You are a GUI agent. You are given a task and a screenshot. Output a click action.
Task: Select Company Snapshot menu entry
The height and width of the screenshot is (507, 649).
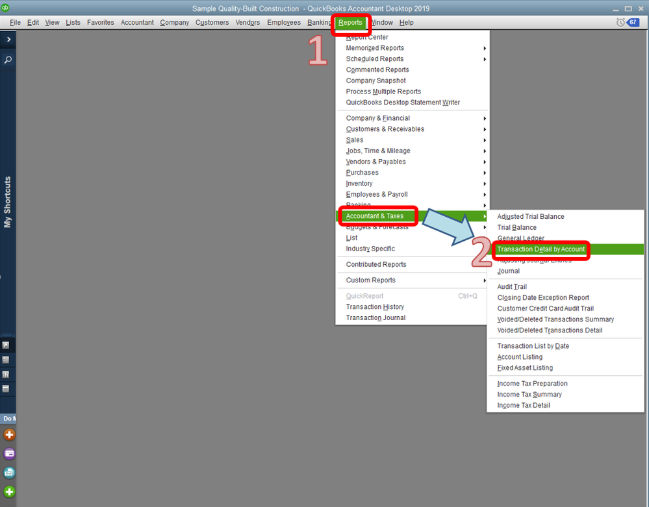[375, 80]
